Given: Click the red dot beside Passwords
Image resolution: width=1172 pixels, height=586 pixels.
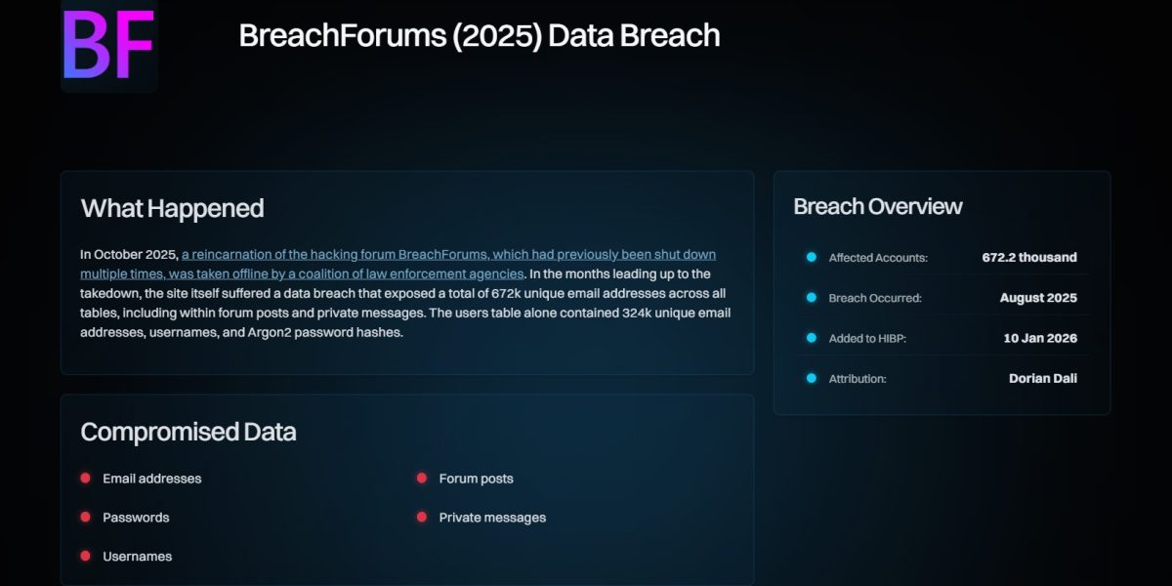Looking at the screenshot, I should (x=85, y=518).
